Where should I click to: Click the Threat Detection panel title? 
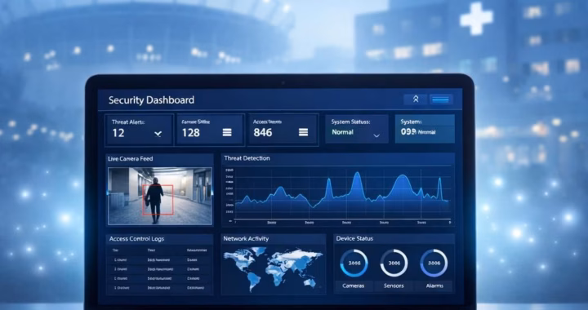pyautogui.click(x=247, y=158)
